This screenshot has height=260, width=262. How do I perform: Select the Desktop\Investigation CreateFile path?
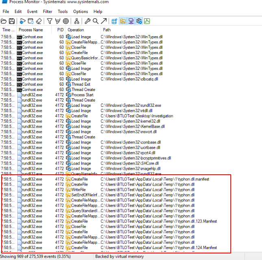pyautogui.click(x=137, y=116)
